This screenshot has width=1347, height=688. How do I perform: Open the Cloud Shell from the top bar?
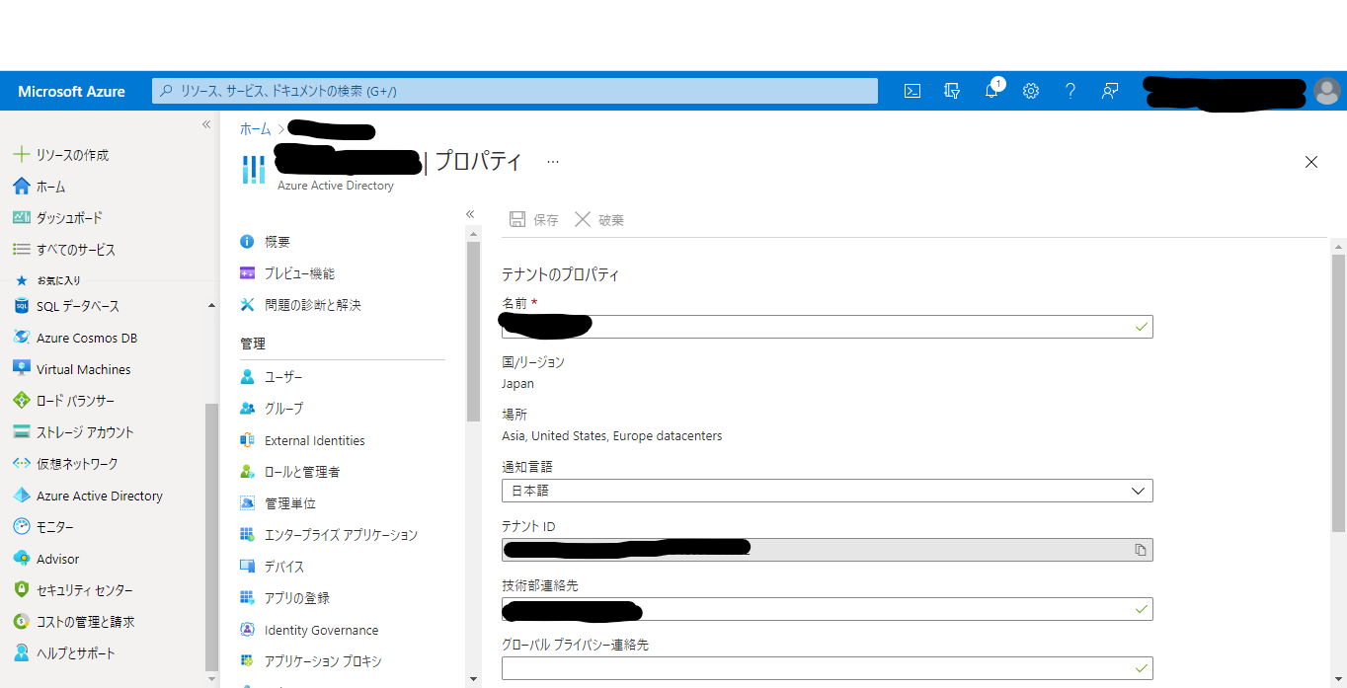(911, 91)
